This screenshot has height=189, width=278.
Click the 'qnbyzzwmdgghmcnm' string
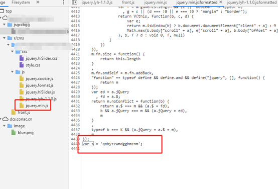[x=120, y=144]
